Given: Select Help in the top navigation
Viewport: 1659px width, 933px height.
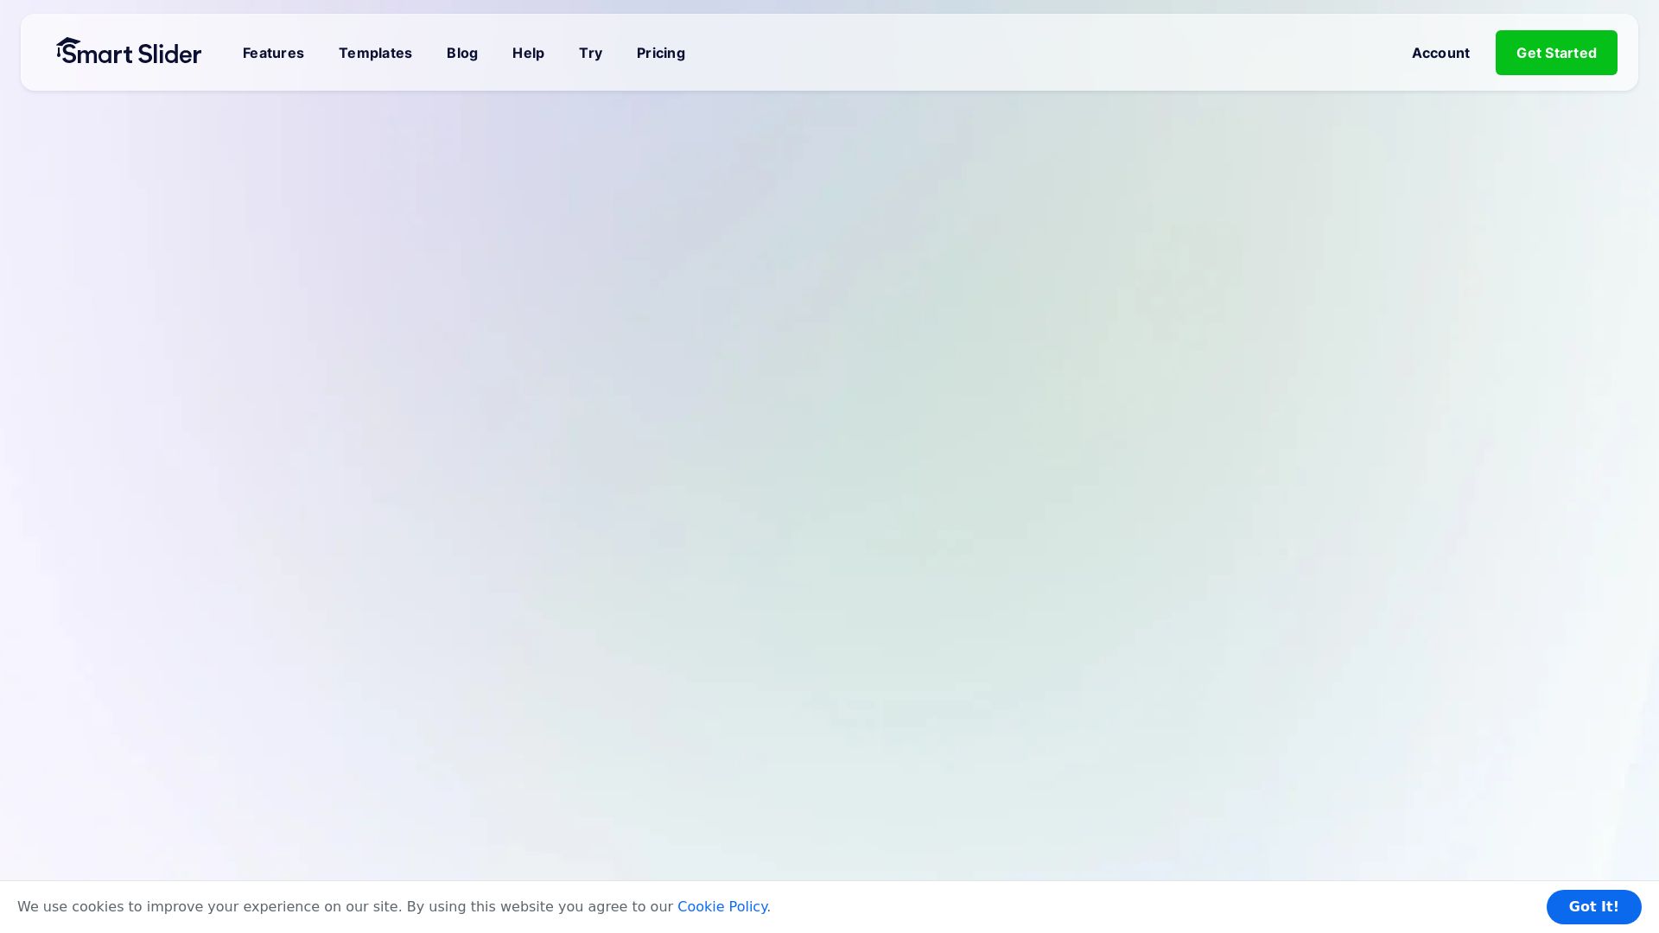Looking at the screenshot, I should pos(528,53).
